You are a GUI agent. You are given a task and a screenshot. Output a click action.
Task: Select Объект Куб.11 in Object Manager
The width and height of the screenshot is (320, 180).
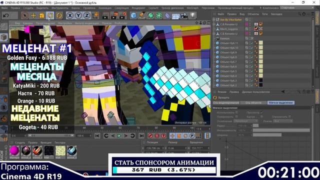point(229,43)
